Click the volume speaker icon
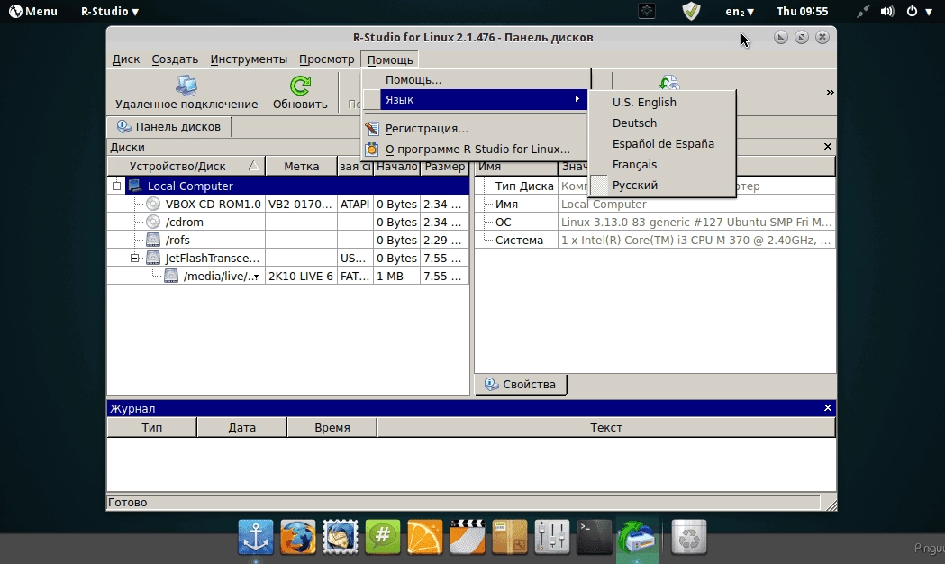Viewport: 945px width, 564px height. coord(887,11)
